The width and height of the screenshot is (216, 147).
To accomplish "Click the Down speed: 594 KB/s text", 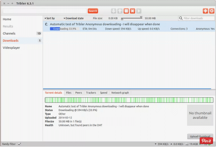I will coord(118,29).
